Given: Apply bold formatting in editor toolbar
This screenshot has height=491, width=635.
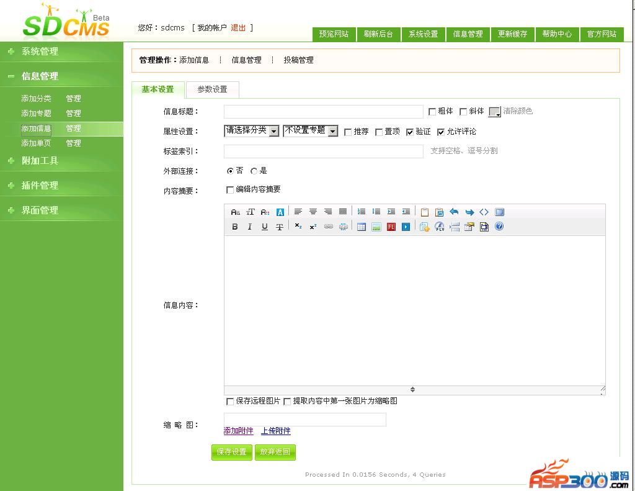Looking at the screenshot, I should (235, 227).
